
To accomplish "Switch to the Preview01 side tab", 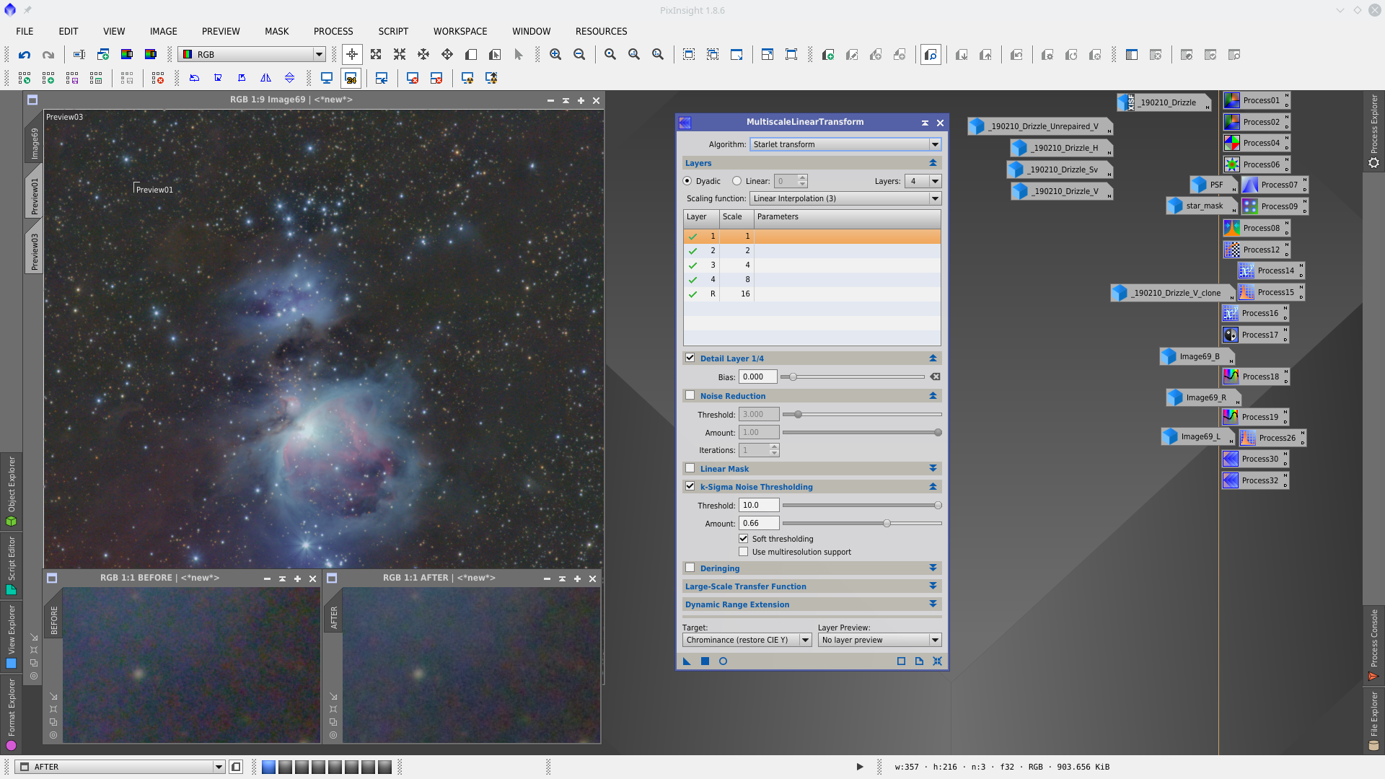I will coord(34,196).
